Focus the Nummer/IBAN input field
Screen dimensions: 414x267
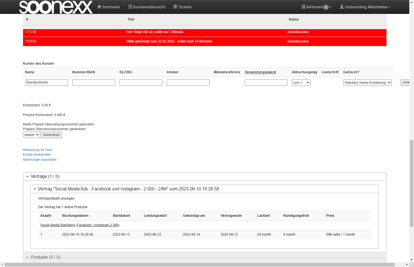pos(94,82)
